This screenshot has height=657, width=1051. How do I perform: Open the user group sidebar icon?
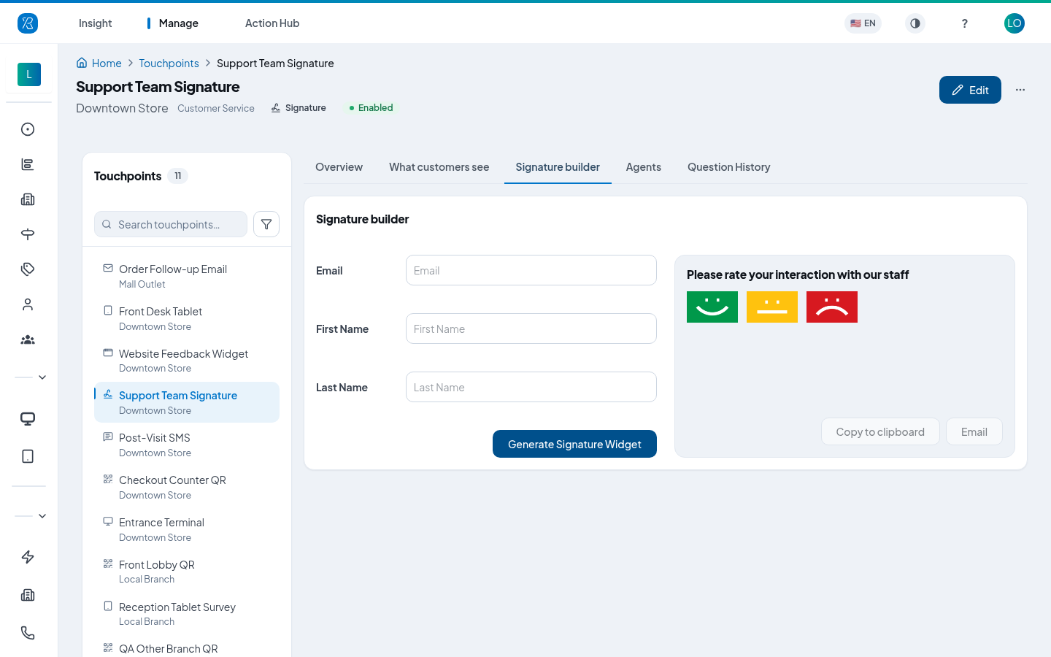(28, 339)
